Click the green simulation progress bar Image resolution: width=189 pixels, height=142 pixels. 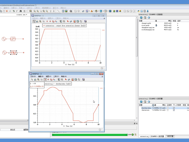pyautogui.click(x=90, y=135)
